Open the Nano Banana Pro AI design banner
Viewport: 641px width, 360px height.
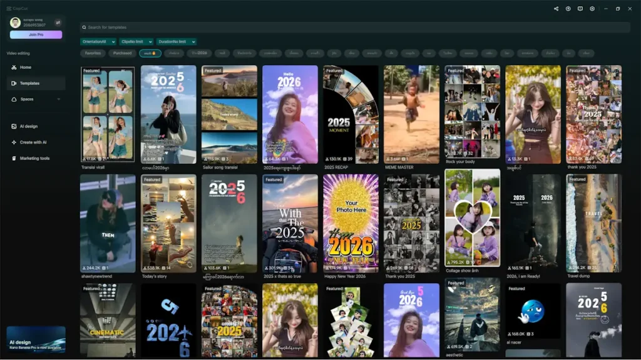(36, 339)
